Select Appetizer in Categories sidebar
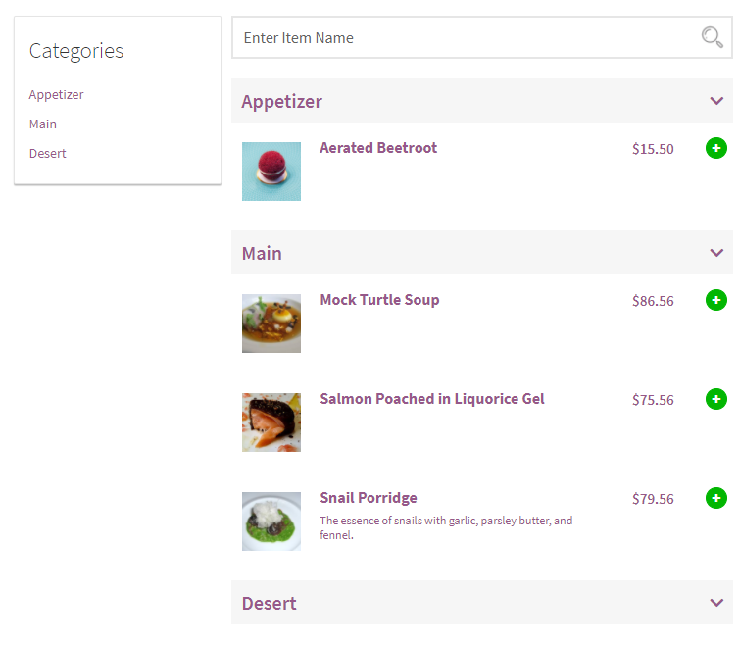739x646 pixels. tap(56, 95)
